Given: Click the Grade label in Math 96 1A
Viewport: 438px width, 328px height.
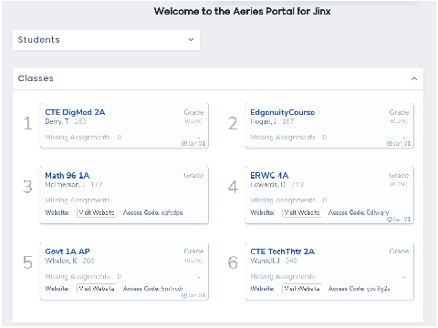Looking at the screenshot, I should (193, 176).
